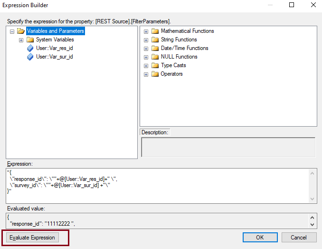
Task: Click the User::Var_sur_id variable icon
Action: point(30,57)
